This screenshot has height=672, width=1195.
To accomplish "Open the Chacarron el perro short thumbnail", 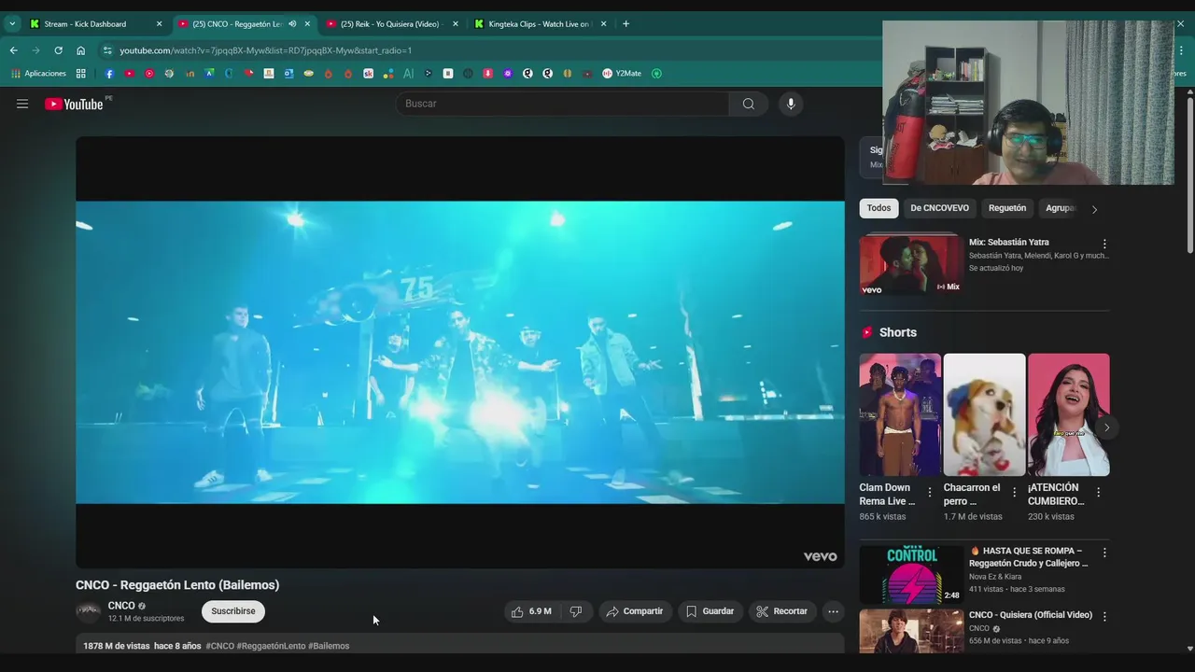I will point(984,414).
